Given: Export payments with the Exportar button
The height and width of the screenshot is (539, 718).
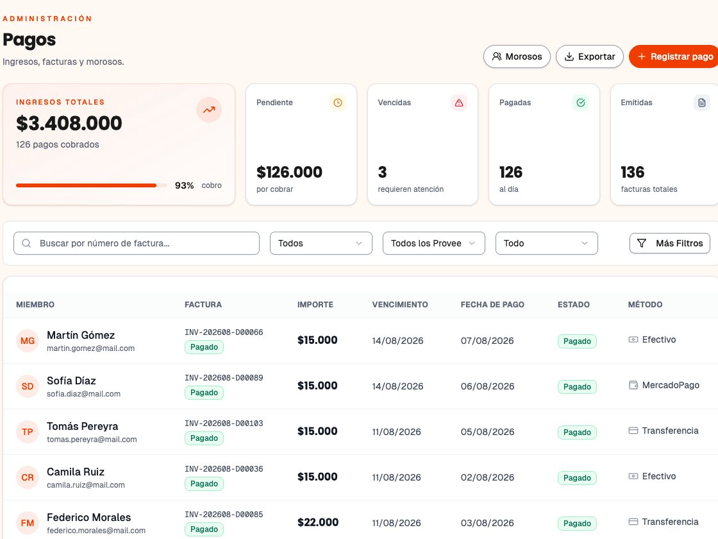Looking at the screenshot, I should (589, 56).
